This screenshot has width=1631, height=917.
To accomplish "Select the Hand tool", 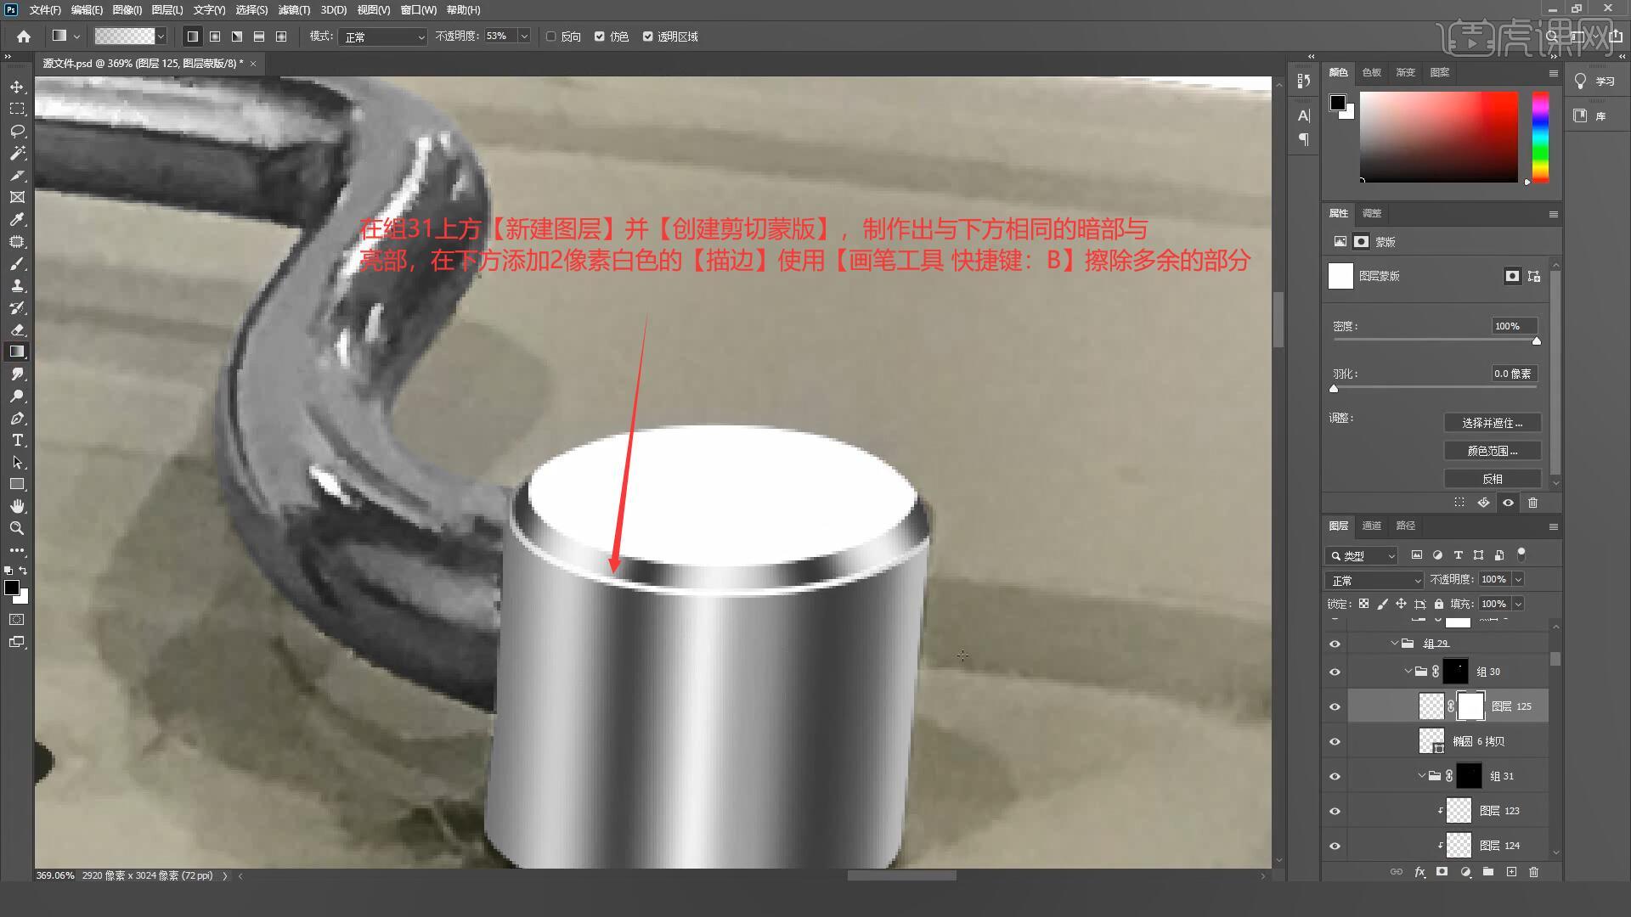I will coord(17,506).
